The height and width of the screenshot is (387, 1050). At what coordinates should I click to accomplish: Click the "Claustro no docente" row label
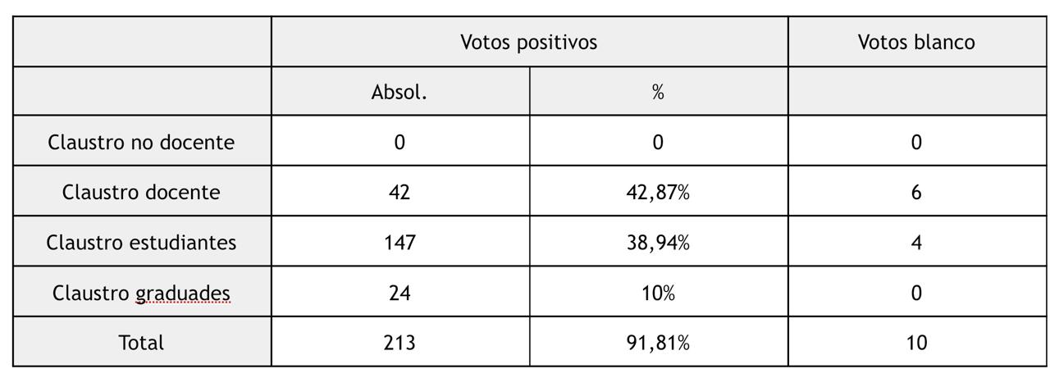point(141,142)
